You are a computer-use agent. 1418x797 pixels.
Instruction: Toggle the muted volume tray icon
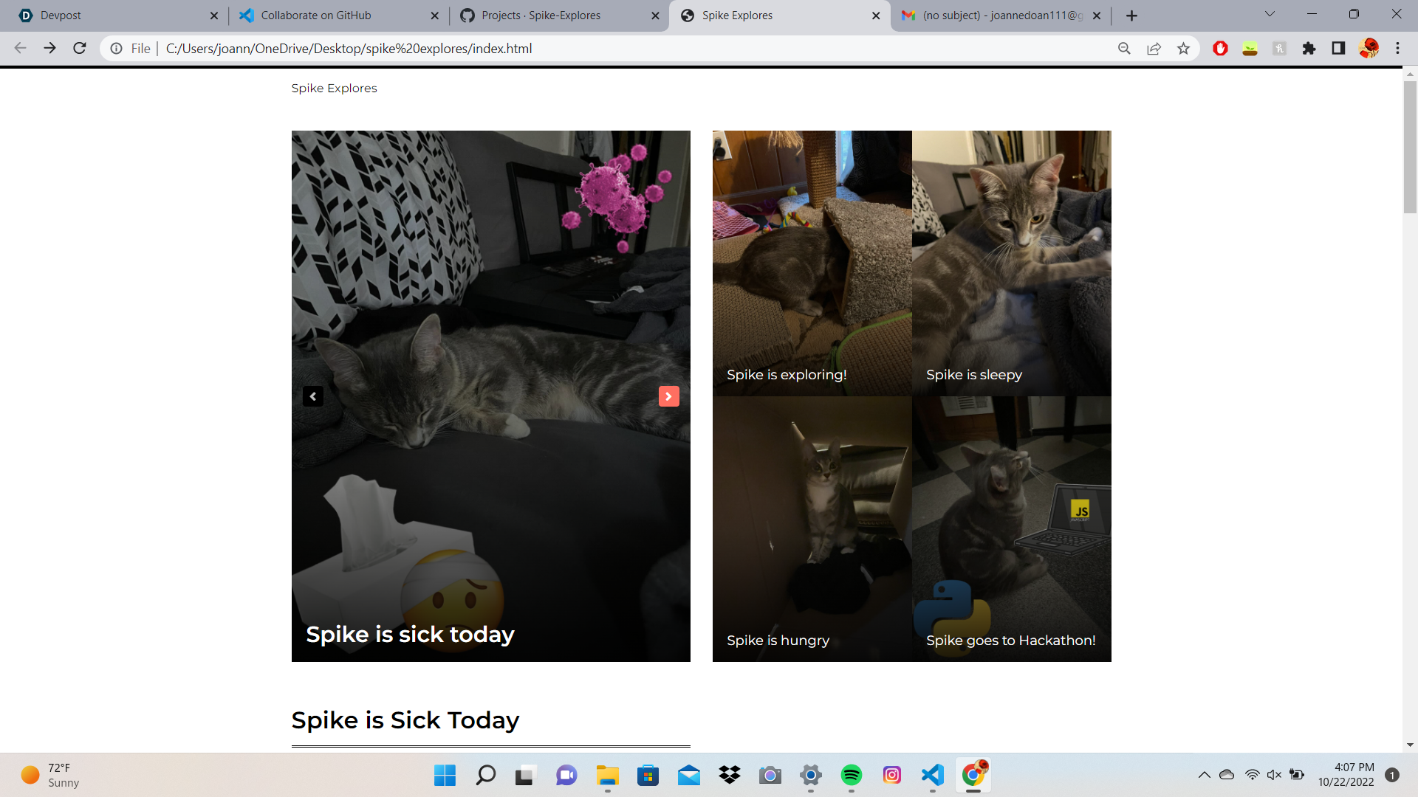1274,775
